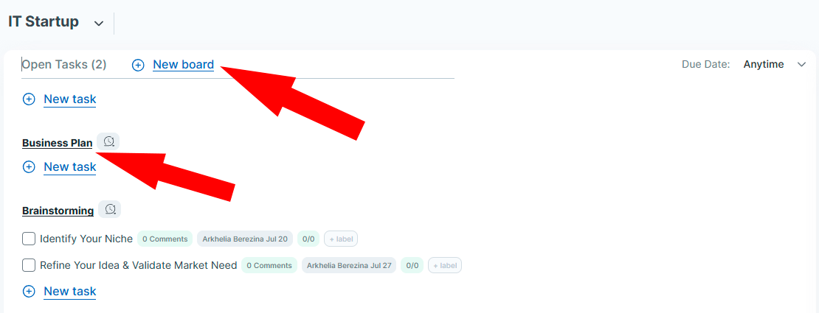The image size is (819, 313).
Task: Click the New board link
Action: coord(183,65)
